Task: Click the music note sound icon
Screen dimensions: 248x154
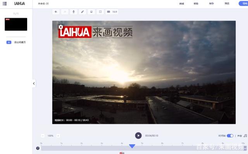Action: [x=245, y=136]
